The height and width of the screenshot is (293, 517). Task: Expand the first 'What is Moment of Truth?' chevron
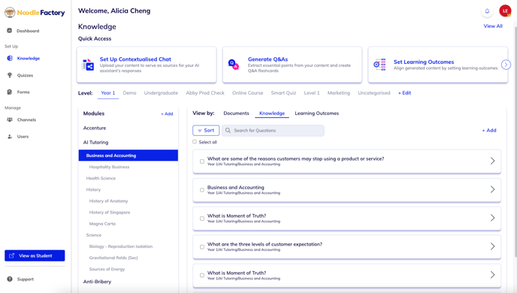[x=492, y=218]
